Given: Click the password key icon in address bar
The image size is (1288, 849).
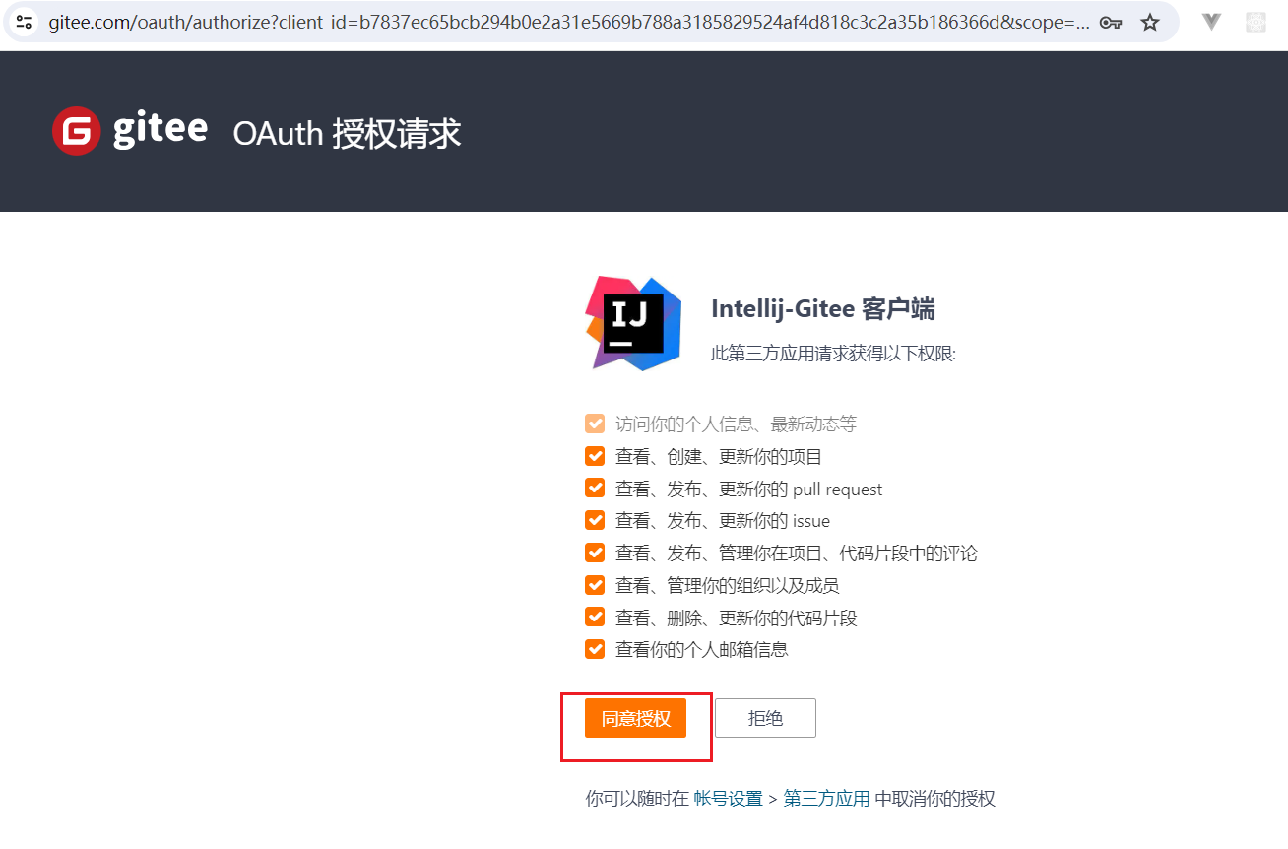Looking at the screenshot, I should [1111, 23].
